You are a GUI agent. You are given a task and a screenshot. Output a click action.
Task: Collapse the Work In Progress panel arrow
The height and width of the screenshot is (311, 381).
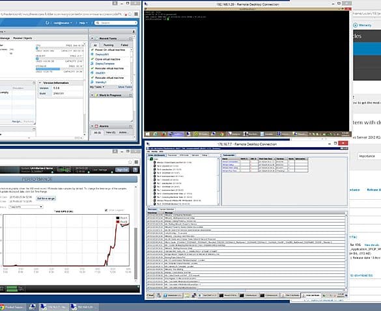pyautogui.click(x=92, y=95)
